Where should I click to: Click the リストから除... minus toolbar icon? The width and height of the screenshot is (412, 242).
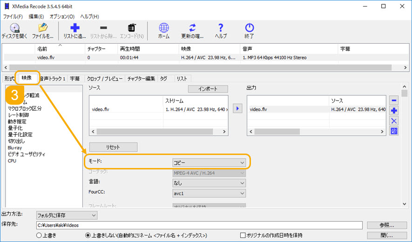pos(103,31)
